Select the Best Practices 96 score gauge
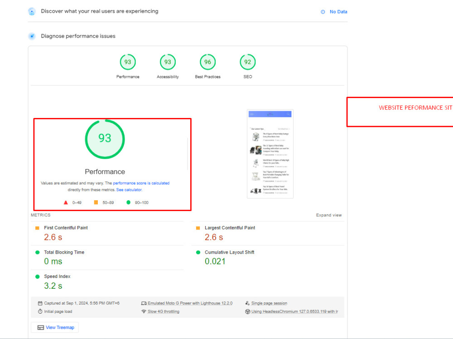The image size is (453, 339). (x=207, y=62)
